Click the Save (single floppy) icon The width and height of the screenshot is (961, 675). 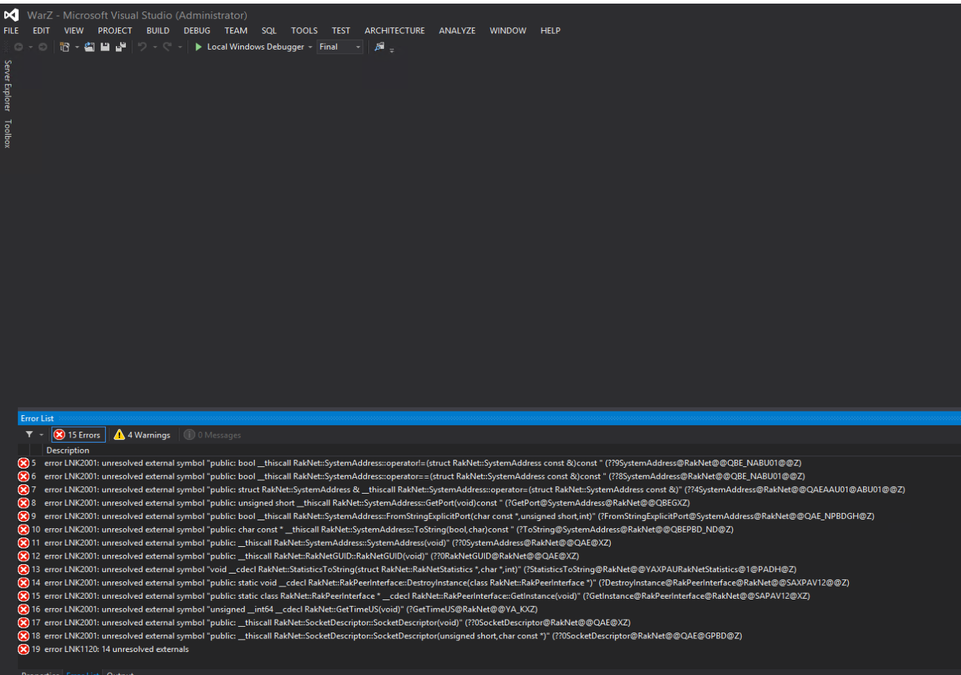click(105, 47)
